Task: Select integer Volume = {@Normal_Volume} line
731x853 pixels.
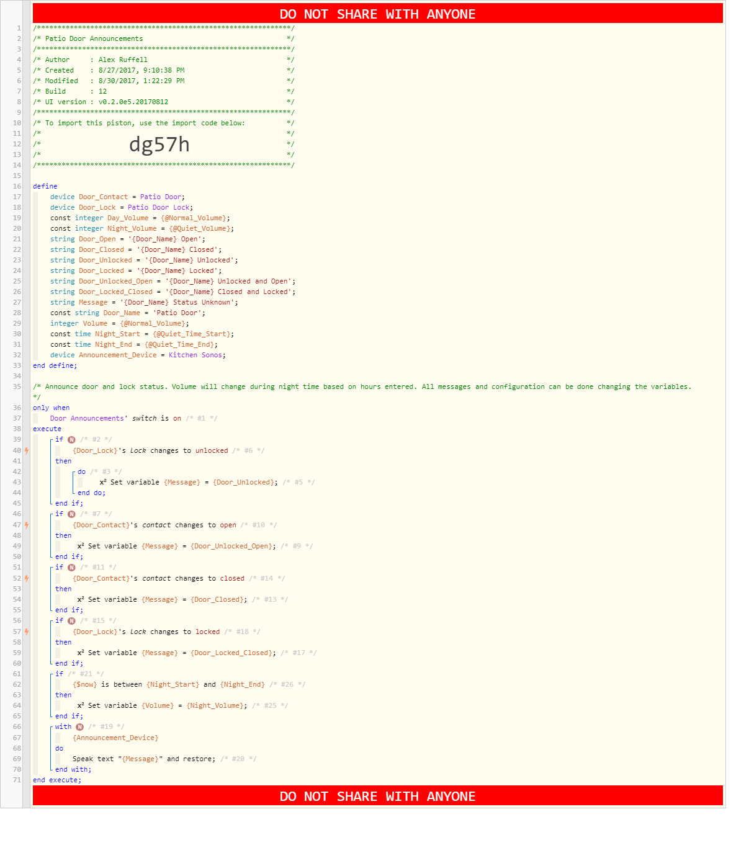Action: [x=120, y=323]
